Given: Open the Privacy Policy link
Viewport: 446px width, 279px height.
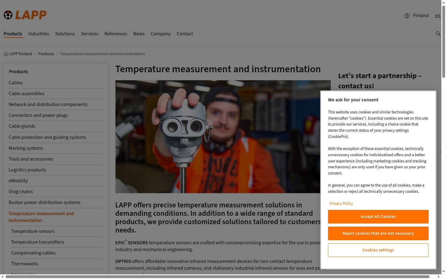Looking at the screenshot, I should tap(341, 204).
